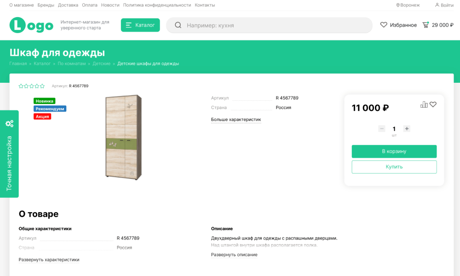Increase quantity with the plus stepper
460x276 pixels.
(407, 129)
